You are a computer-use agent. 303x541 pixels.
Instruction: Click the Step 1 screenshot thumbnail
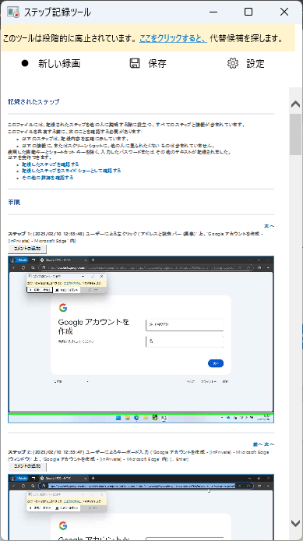141,339
